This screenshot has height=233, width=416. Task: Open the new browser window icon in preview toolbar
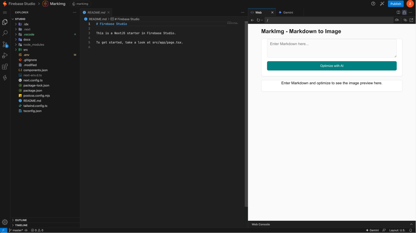click(x=411, y=20)
